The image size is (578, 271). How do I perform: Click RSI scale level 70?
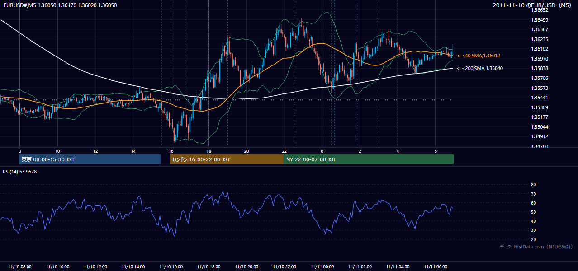[533, 194]
